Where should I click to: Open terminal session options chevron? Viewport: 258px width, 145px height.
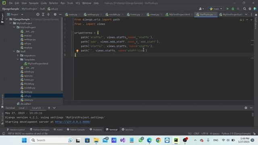54,108
